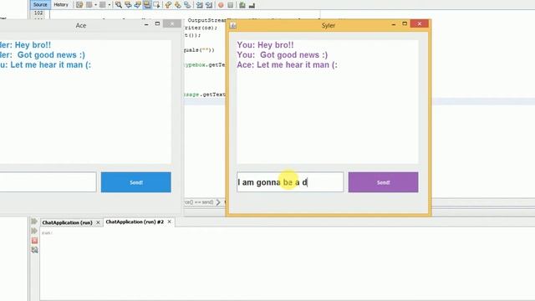Click the Find Next Occurrence icon
Screen dimensions: 535x301
pyautogui.click(x=137, y=5)
